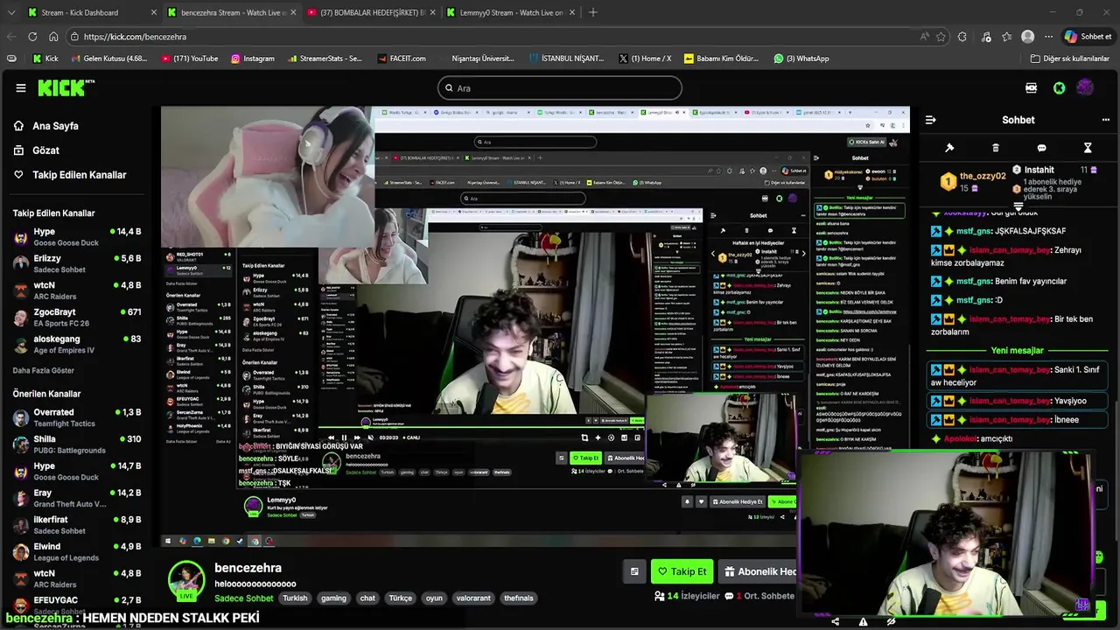Open Shilla channel in sidebar
Image resolution: width=1120 pixels, height=630 pixels.
click(x=77, y=444)
